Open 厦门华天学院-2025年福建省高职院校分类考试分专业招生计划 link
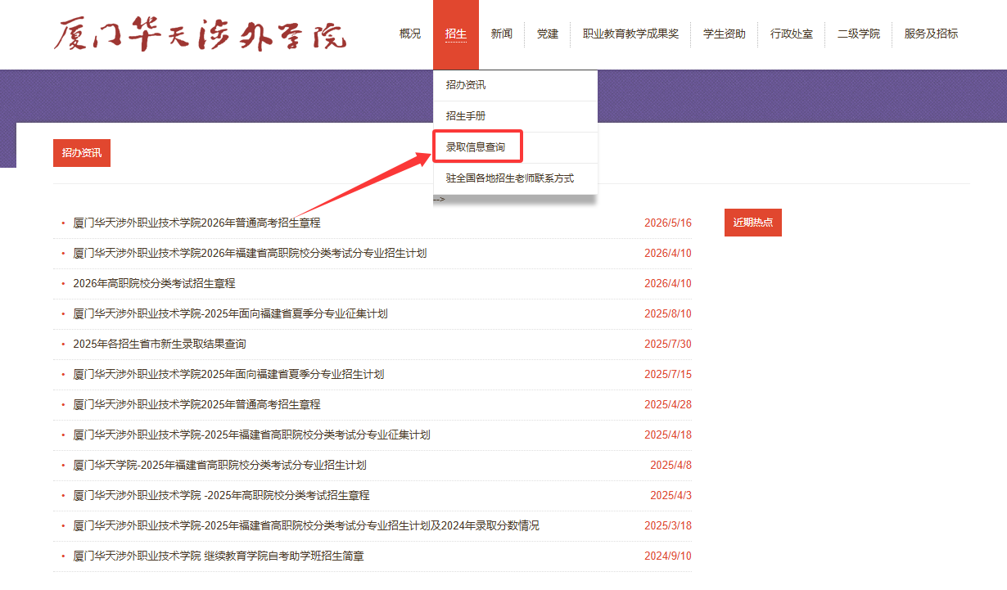 click(x=219, y=465)
